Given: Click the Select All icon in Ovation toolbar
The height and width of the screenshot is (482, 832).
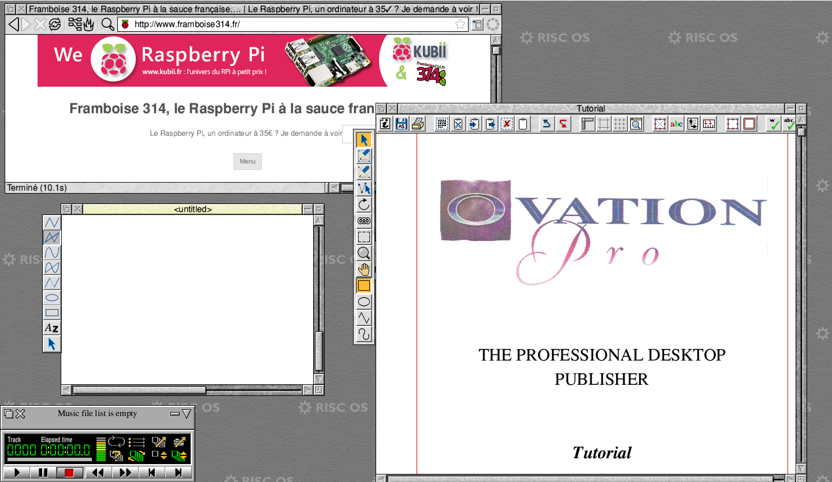Looking at the screenshot, I should click(x=442, y=124).
